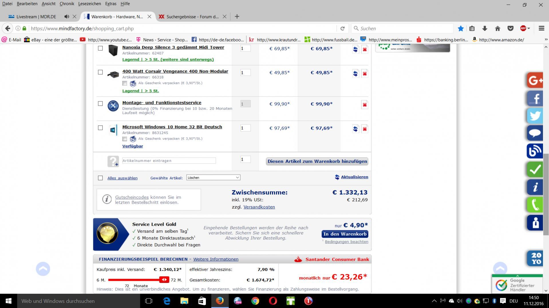Tick the Corsair Vengeance 400 item checkbox
Screen dimensions: 549x308
100,72
